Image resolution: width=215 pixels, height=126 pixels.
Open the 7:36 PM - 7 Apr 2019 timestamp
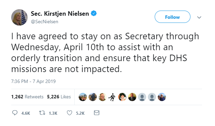[33, 81]
